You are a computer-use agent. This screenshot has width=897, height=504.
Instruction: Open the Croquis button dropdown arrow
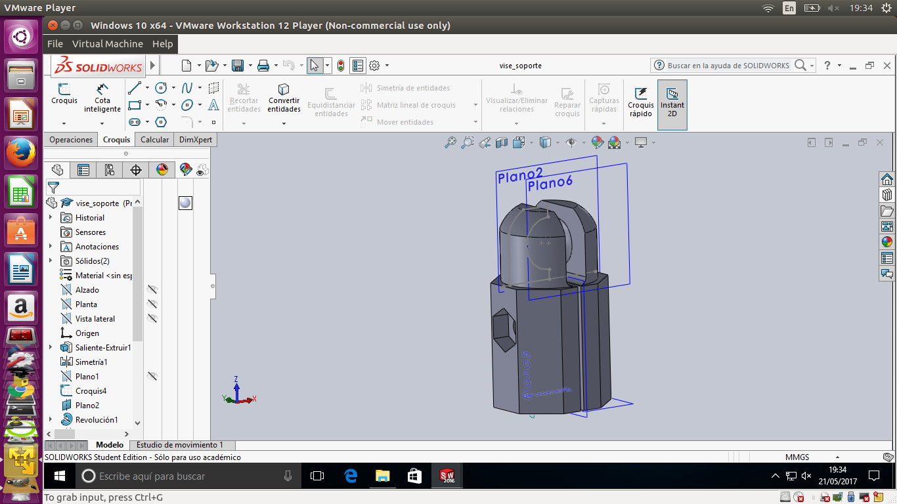[64, 123]
